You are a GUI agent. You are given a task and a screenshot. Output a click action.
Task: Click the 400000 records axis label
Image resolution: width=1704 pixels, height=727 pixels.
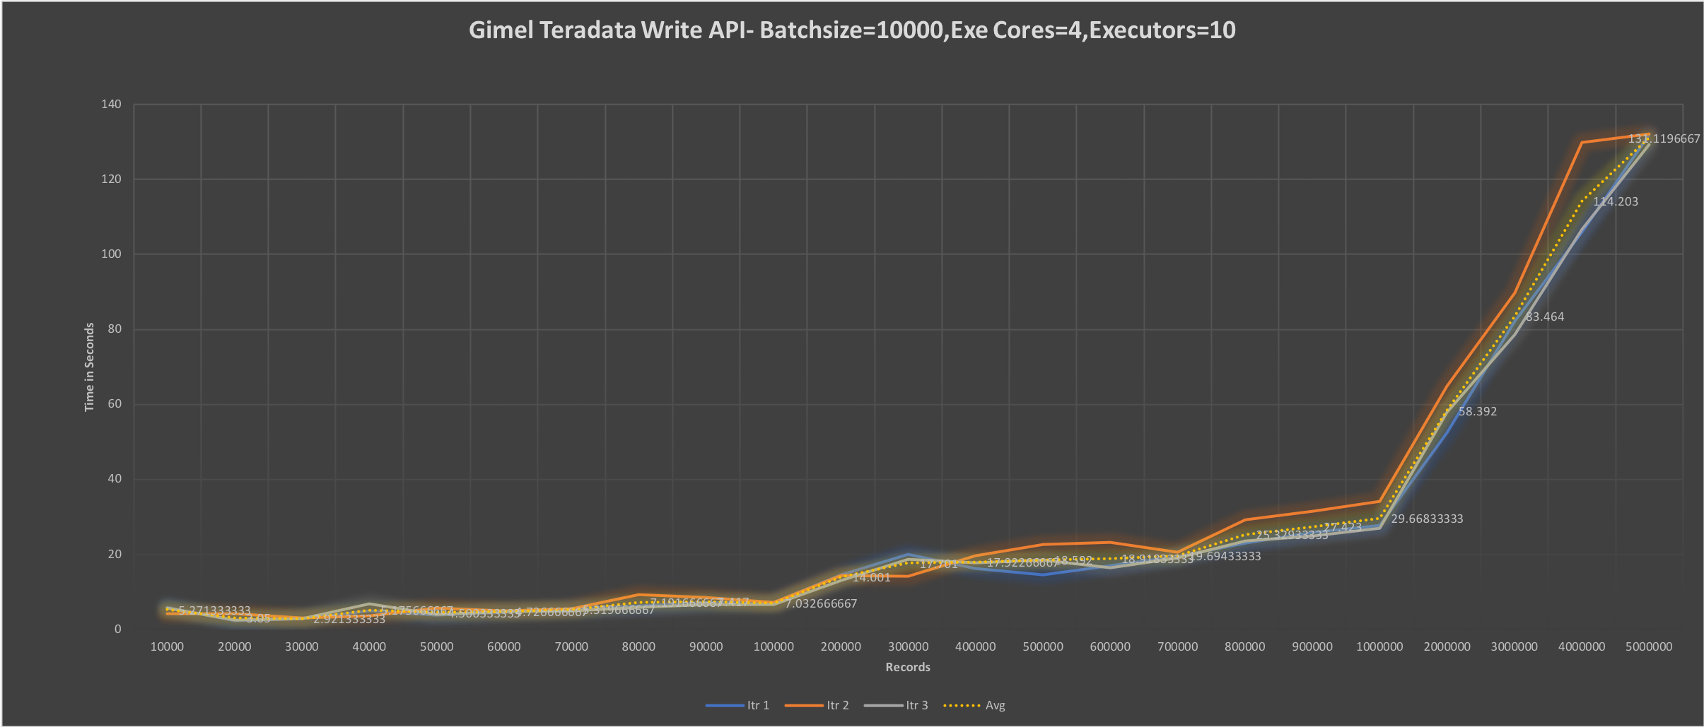976,646
